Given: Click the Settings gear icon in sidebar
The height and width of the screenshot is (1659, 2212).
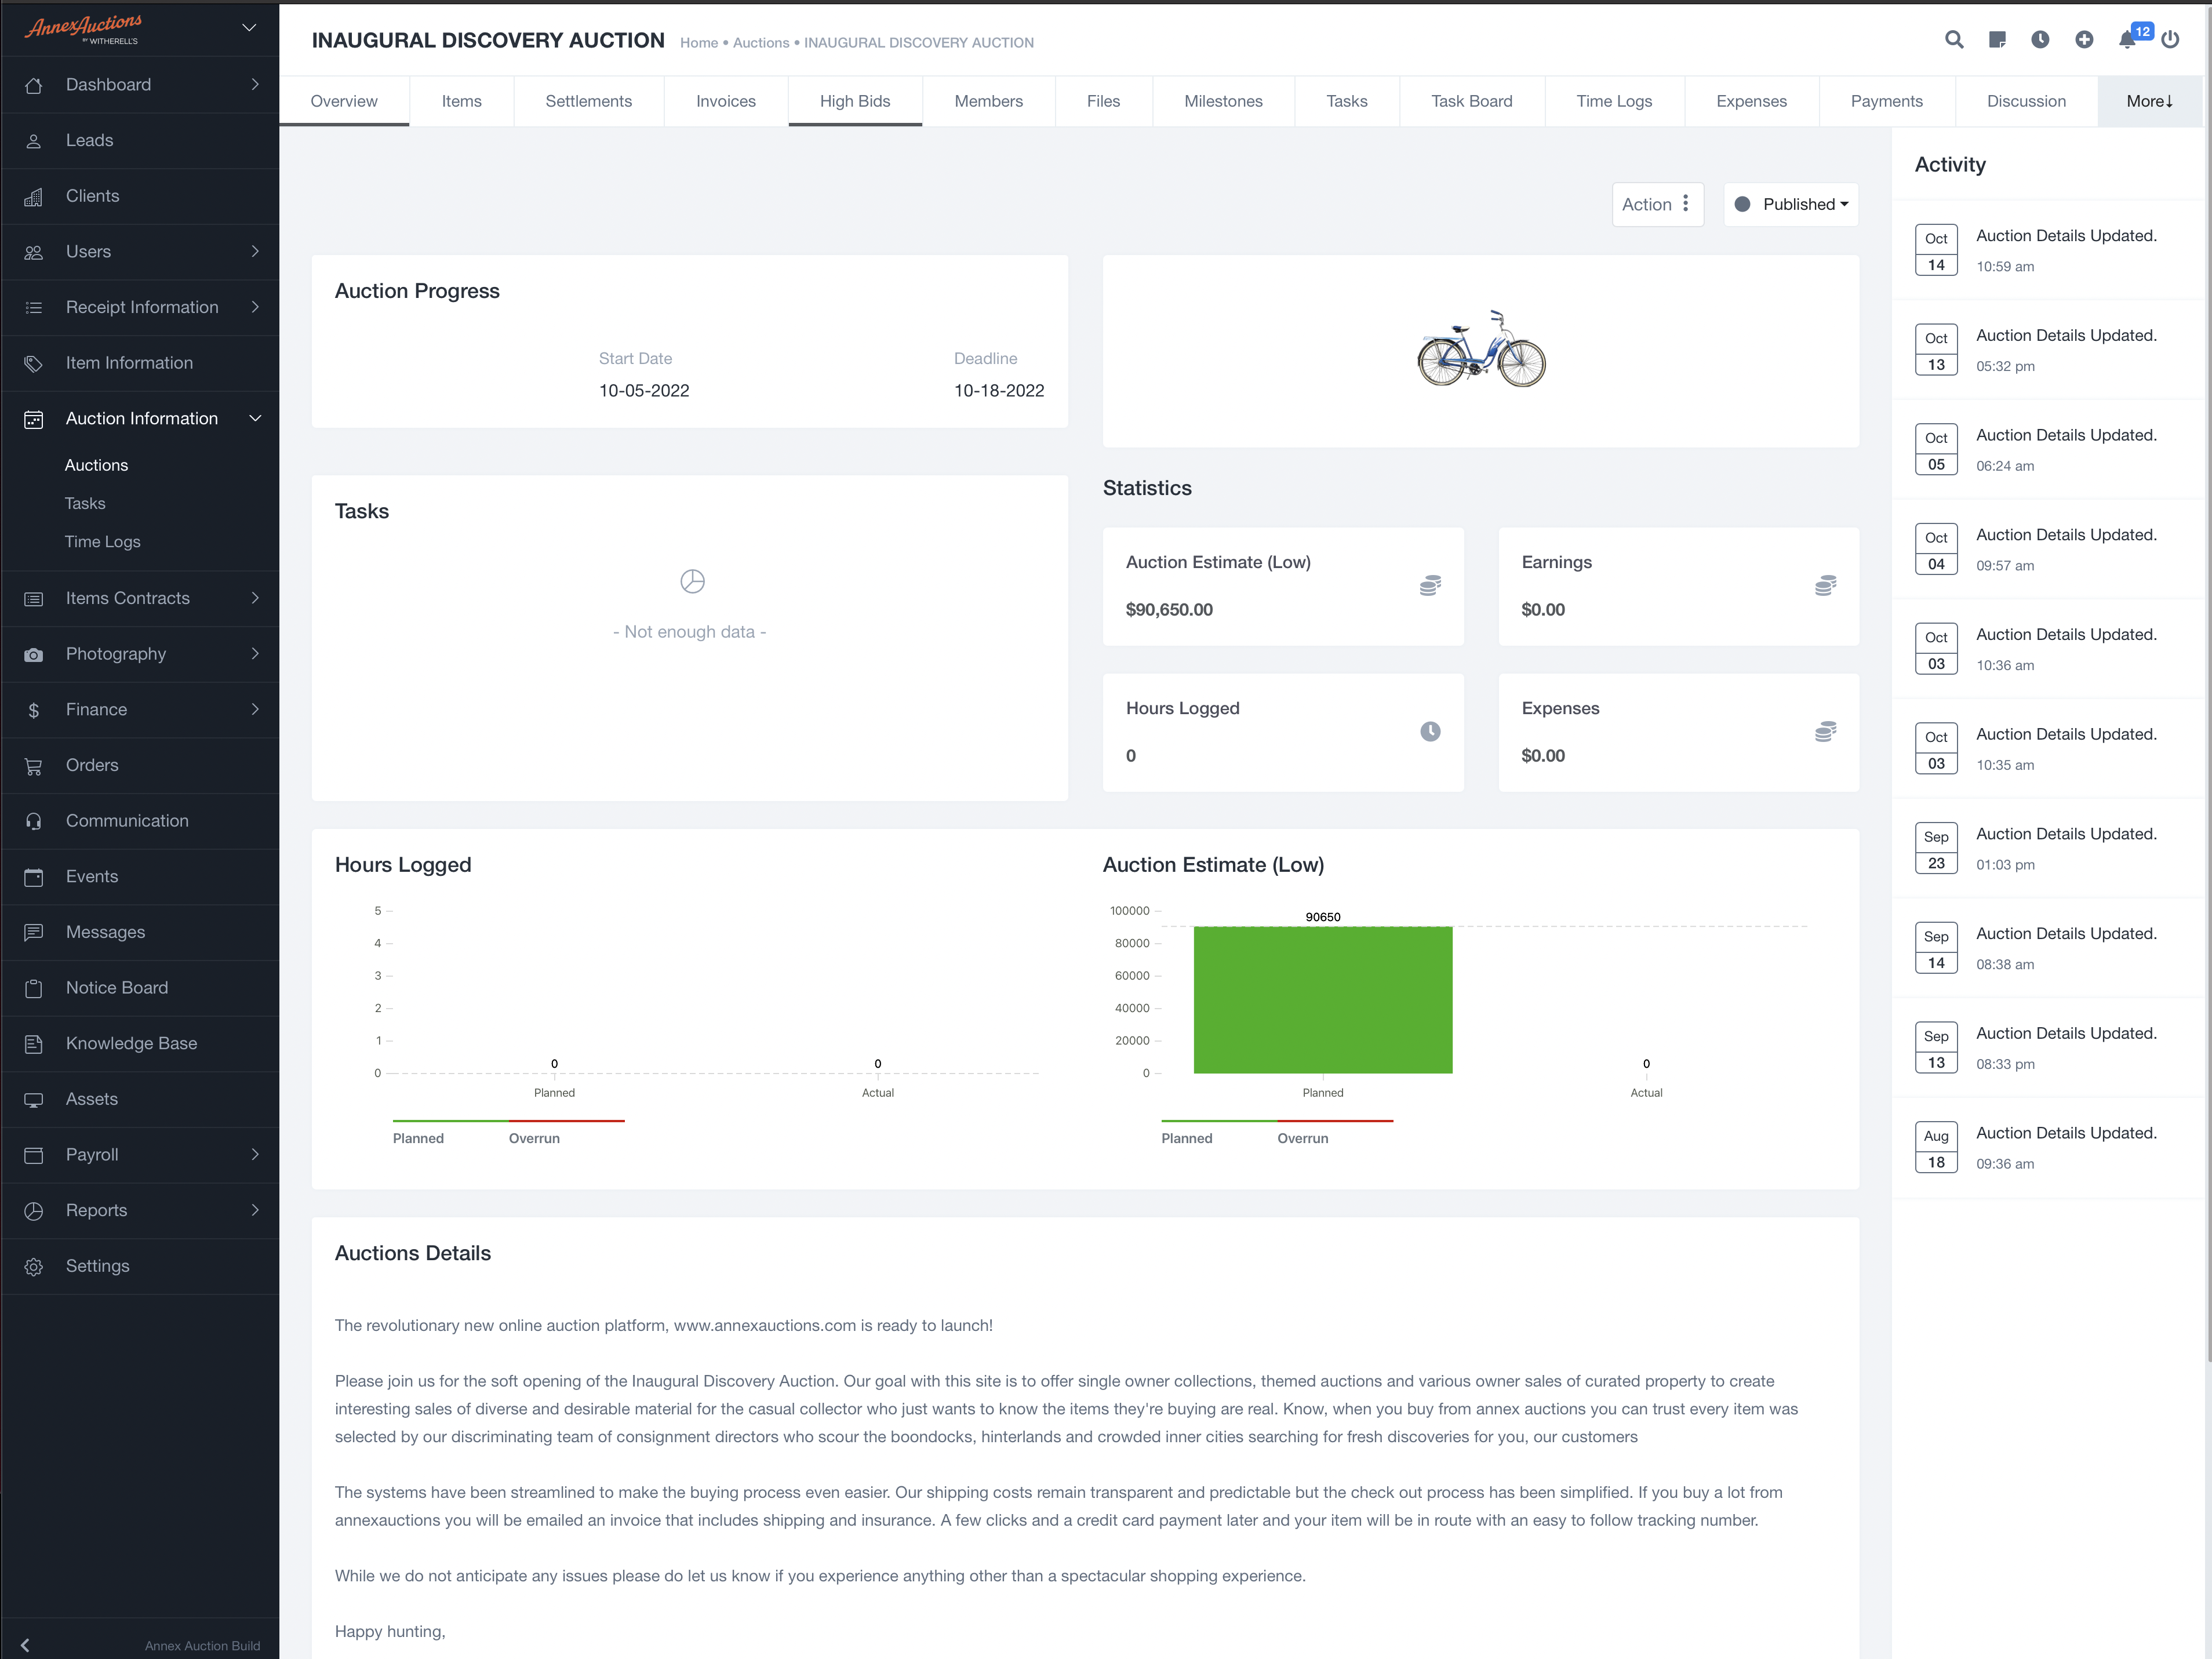Looking at the screenshot, I should (33, 1266).
